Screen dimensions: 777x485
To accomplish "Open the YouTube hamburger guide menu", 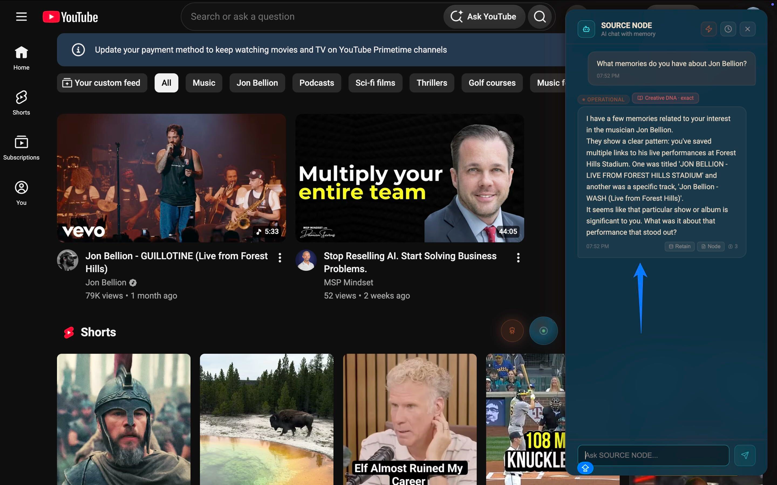I will (21, 17).
